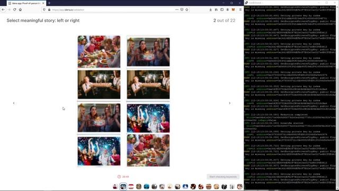Click the Pocket save icon in address bar
Screen dimensions: 339x191
click(182, 10)
